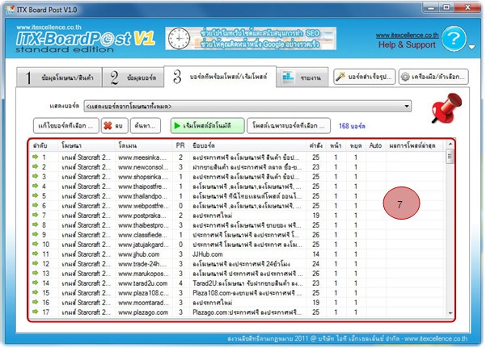This screenshot has width=486, height=348.
Task: Click the green arrow icon of row 13
Action: tap(36, 273)
